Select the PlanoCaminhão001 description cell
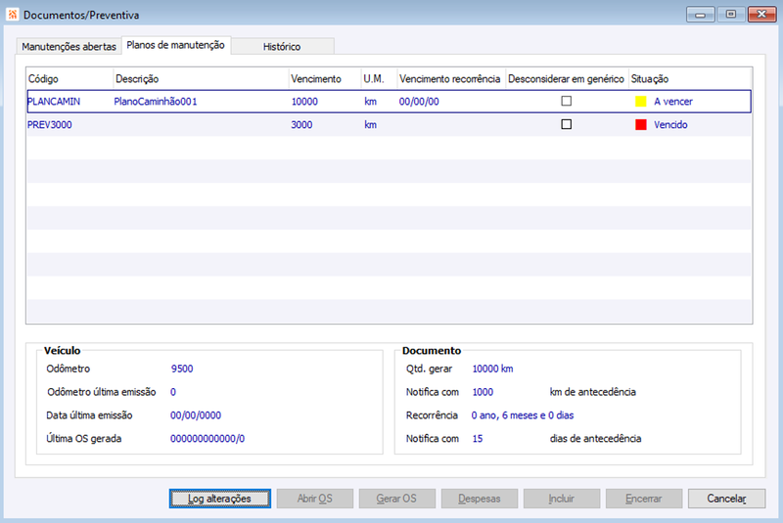The height and width of the screenshot is (523, 783). tap(156, 102)
